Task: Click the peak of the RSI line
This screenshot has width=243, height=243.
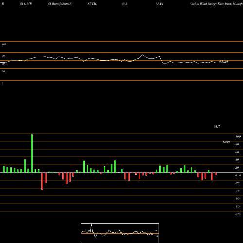Action: [142, 55]
